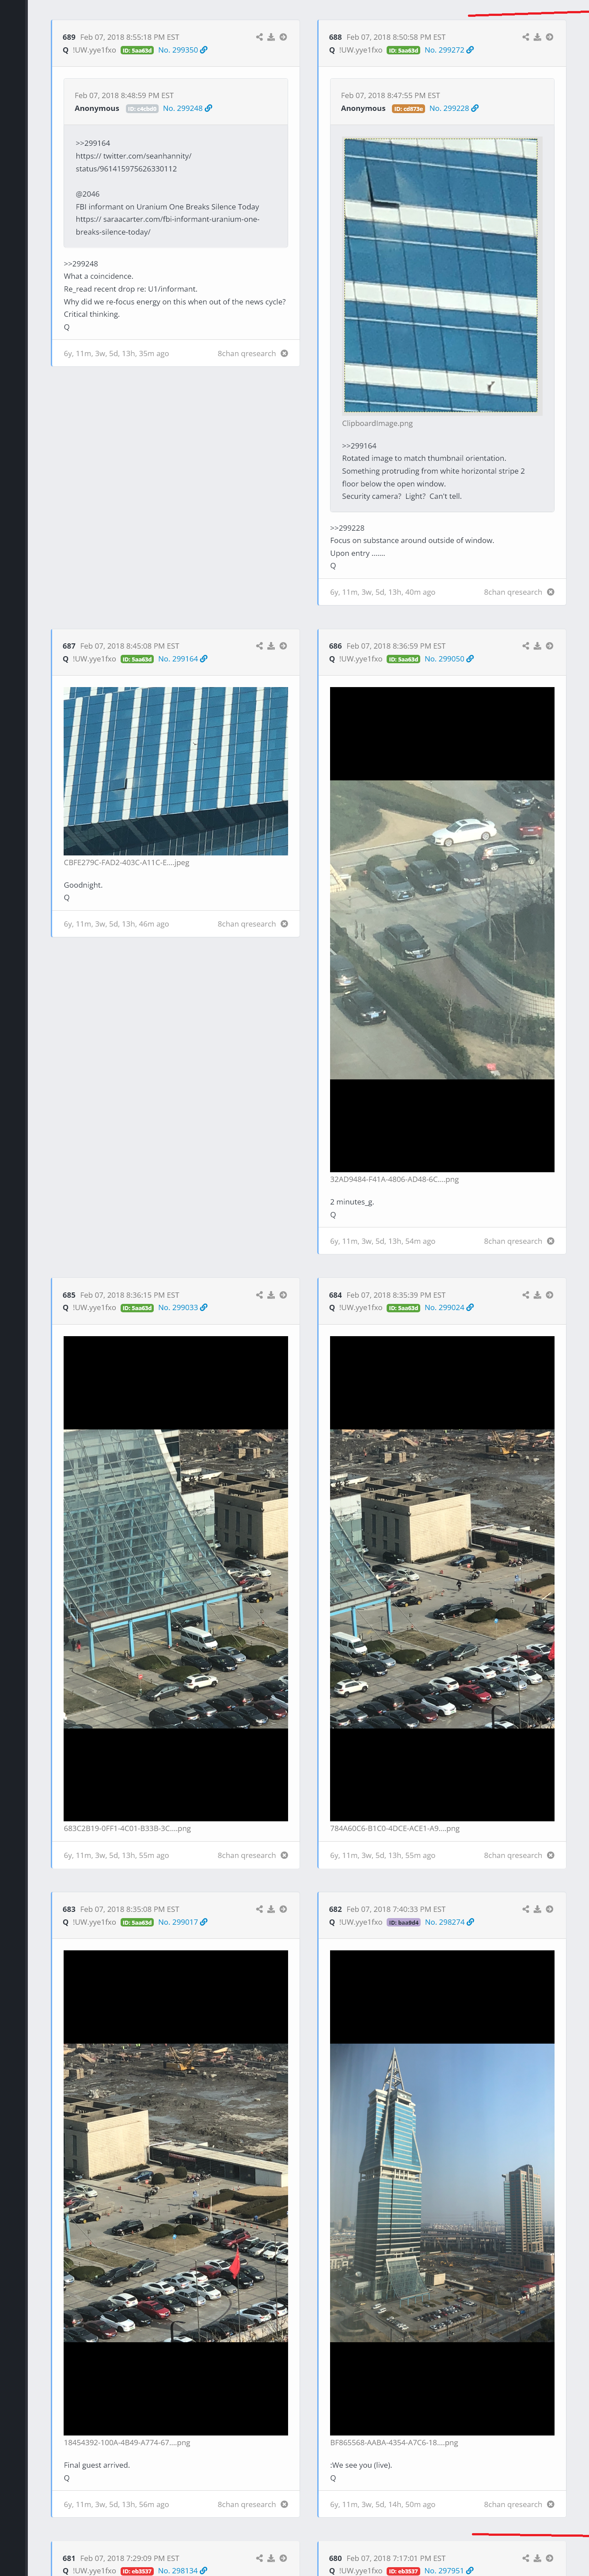Follow the No. 299248 link in the quoted reply
The image size is (589, 2576).
(187, 108)
